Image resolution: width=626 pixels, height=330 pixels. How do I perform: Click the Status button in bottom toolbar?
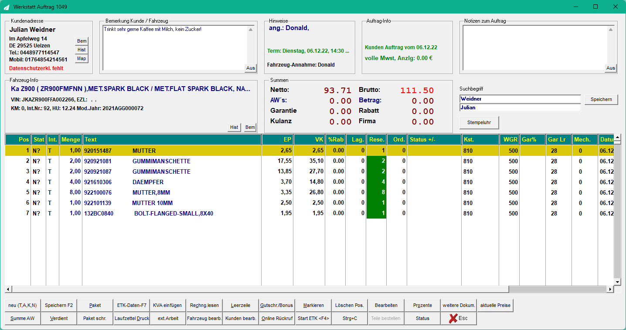422,318
